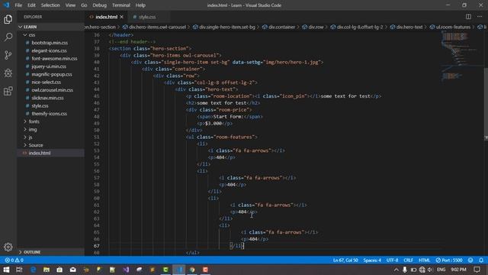
Task: Open the Search view in activity bar
Action: (x=8, y=37)
